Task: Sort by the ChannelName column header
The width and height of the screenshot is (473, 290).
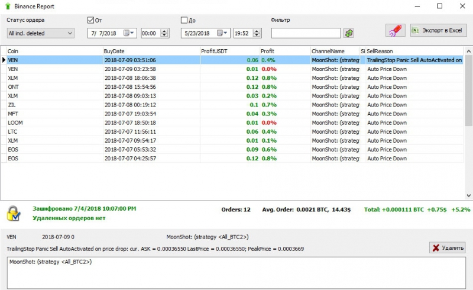Action: tap(335, 51)
